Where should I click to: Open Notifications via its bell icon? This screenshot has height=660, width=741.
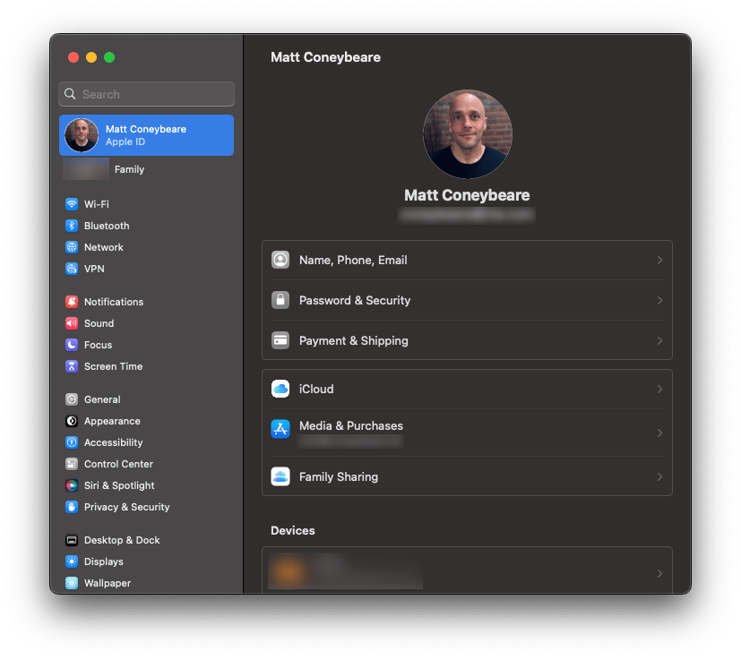click(72, 302)
